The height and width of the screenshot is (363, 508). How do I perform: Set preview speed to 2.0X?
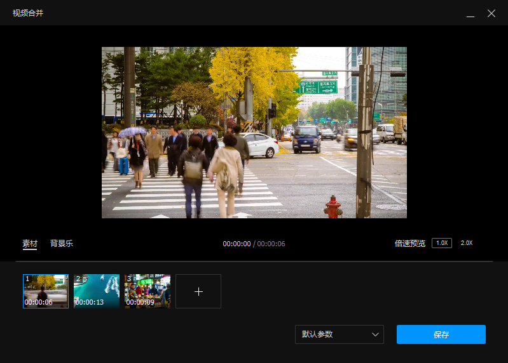click(467, 243)
